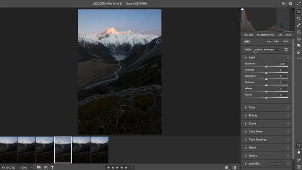Toggle visibility of Light panel edits
Image resolution: width=302 pixels, height=170 pixels.
[x=288, y=58]
